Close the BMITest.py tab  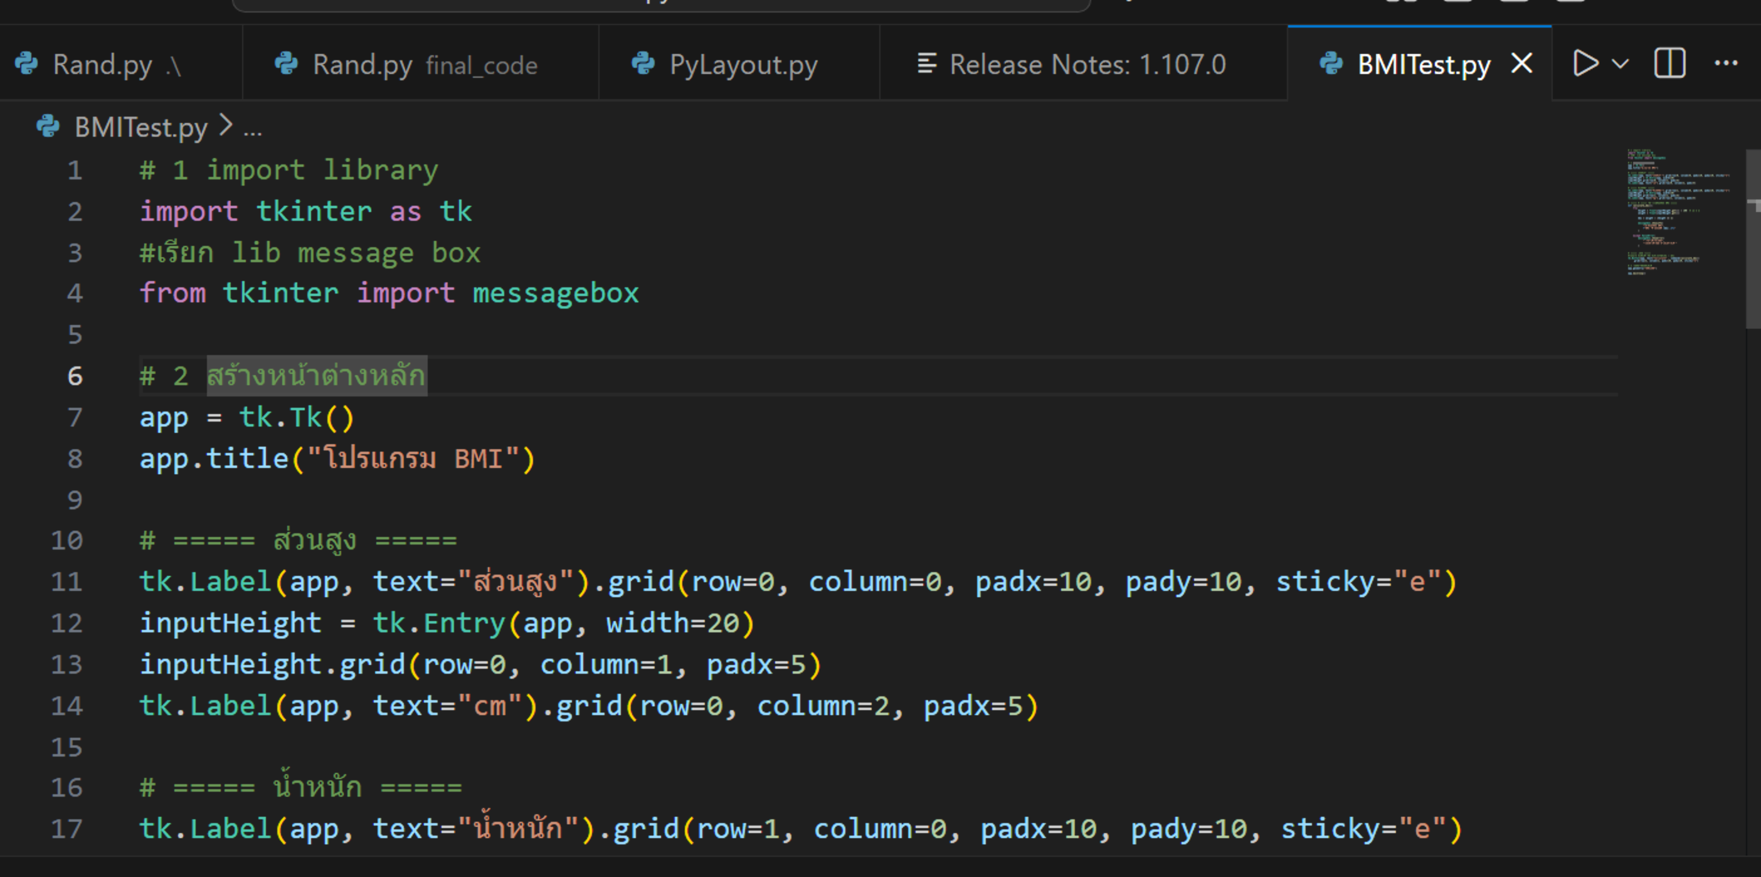(x=1521, y=63)
